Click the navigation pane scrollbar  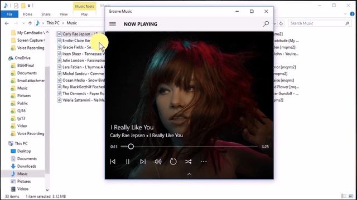click(47, 120)
